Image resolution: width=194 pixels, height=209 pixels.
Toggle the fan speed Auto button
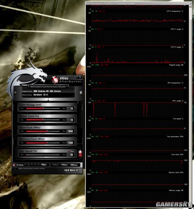point(71,151)
